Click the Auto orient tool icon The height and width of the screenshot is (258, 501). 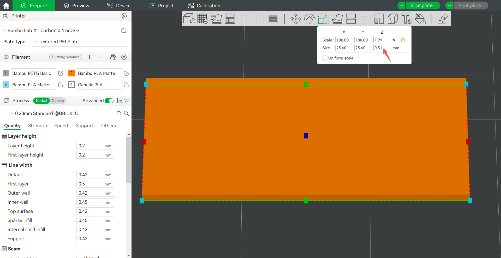coord(216,19)
